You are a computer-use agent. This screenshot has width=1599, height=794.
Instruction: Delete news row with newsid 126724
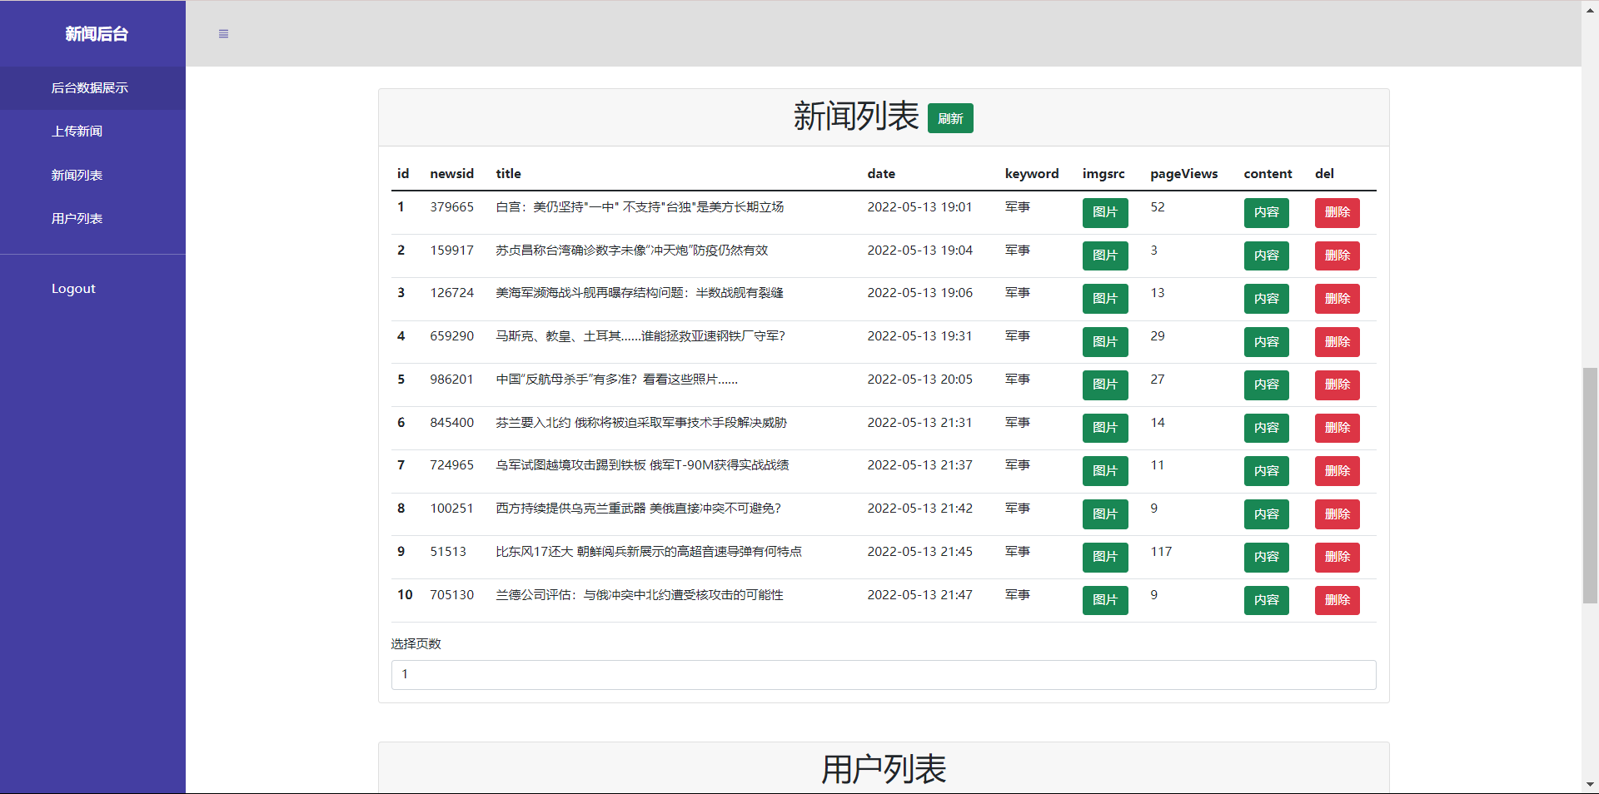[1337, 299]
